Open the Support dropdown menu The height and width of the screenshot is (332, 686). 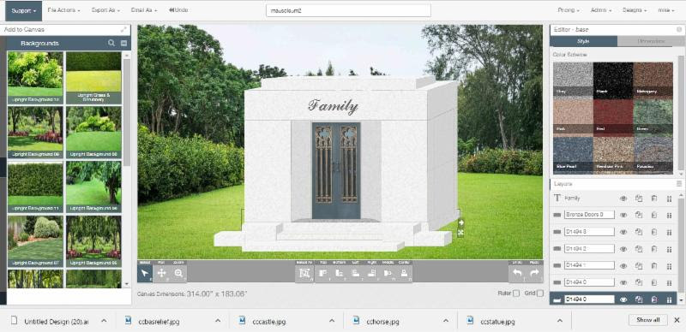point(24,11)
